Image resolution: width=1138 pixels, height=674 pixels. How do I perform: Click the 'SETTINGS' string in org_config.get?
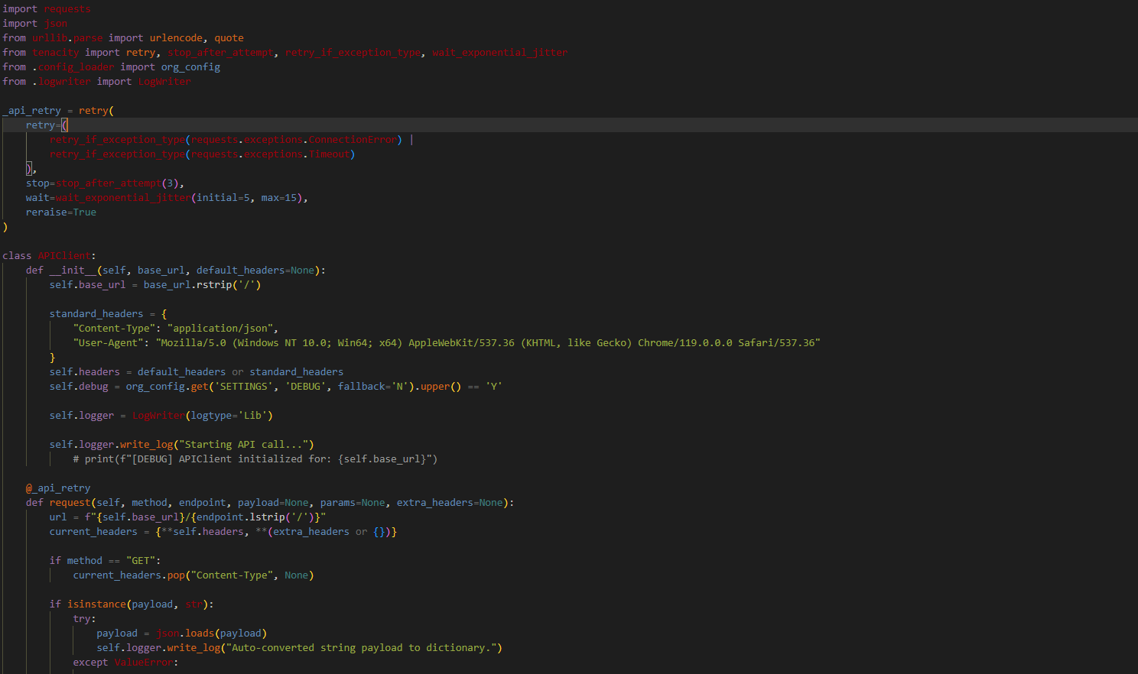(244, 387)
